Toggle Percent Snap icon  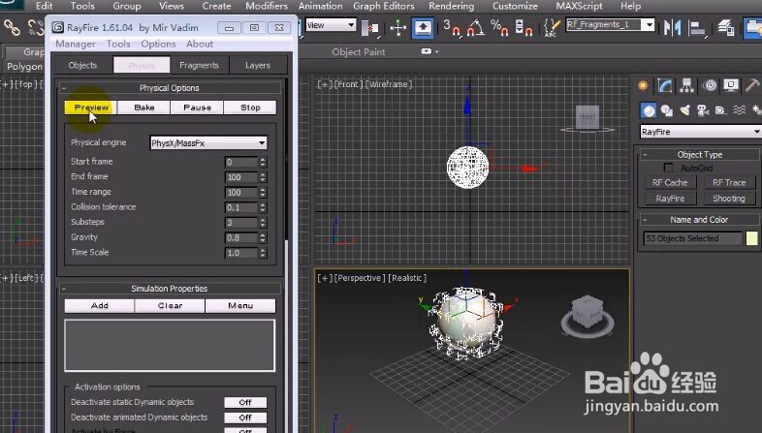(x=499, y=28)
